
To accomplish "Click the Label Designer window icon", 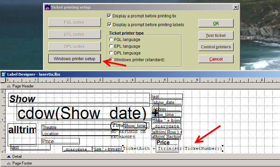I will pos(3,75).
